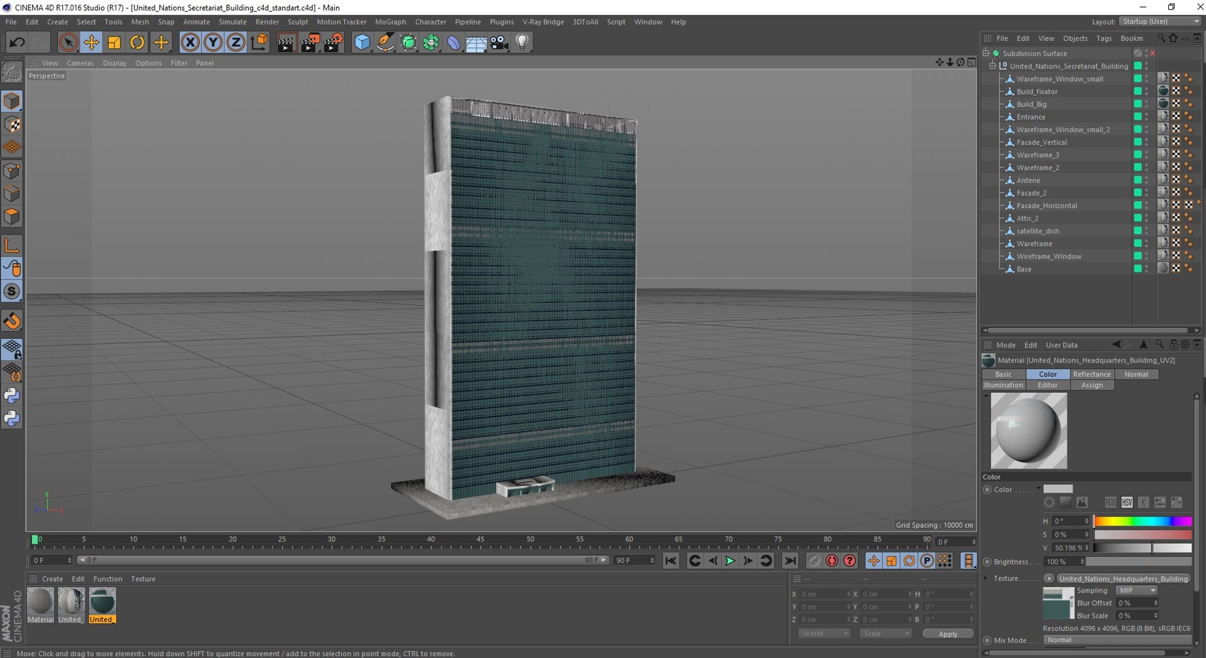Toggle Mix Mode animation circle

[987, 640]
